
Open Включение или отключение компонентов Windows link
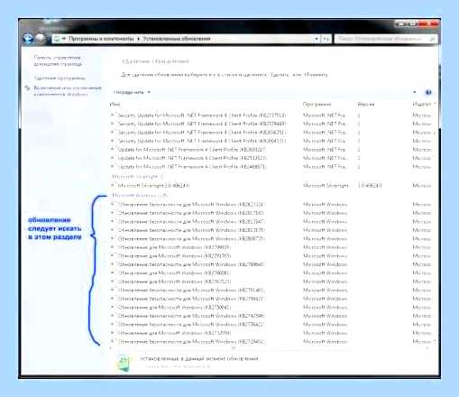[67, 91]
